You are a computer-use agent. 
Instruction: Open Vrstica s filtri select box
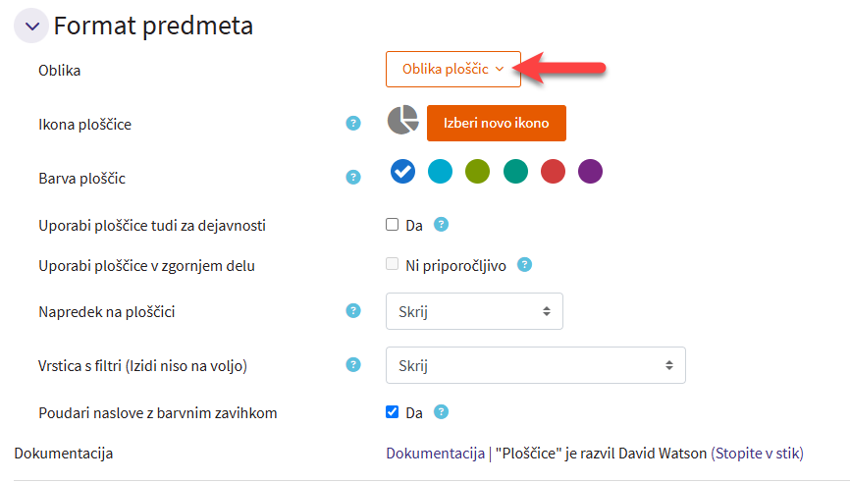click(x=535, y=365)
